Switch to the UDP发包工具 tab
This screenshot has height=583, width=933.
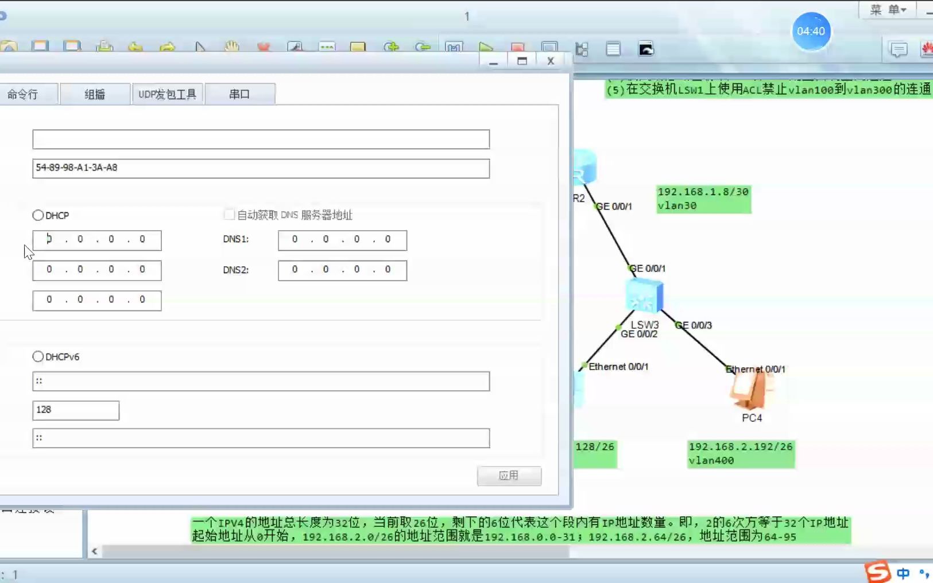tap(168, 94)
